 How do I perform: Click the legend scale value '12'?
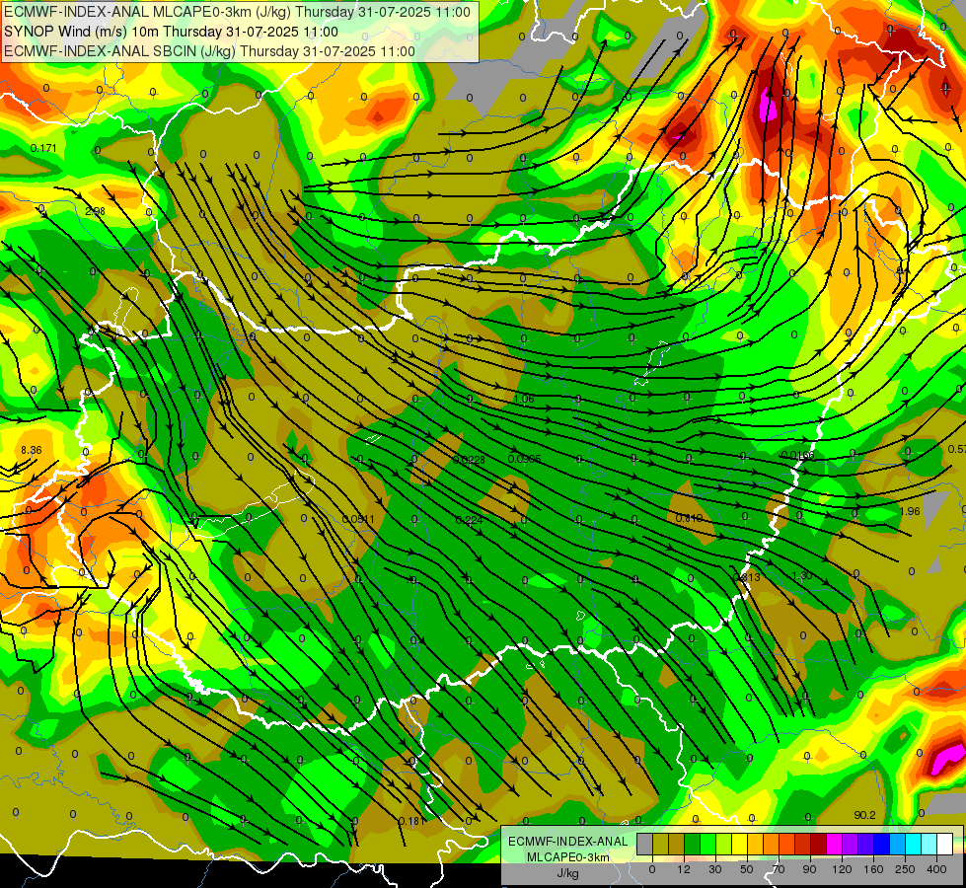(x=684, y=869)
